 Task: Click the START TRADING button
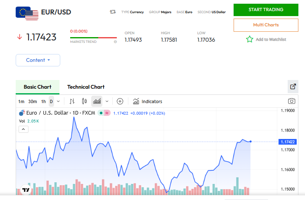(x=265, y=9)
